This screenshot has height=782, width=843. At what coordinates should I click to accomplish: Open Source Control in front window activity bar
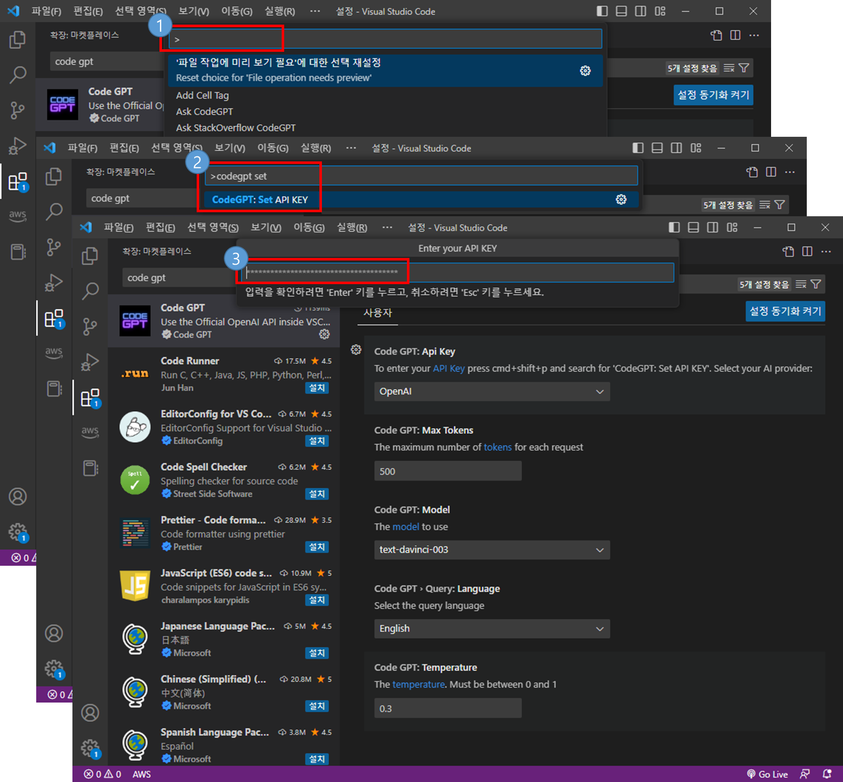click(x=90, y=326)
